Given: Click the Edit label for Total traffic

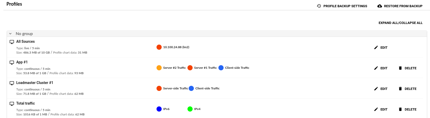Looking at the screenshot, I should pyautogui.click(x=384, y=109).
